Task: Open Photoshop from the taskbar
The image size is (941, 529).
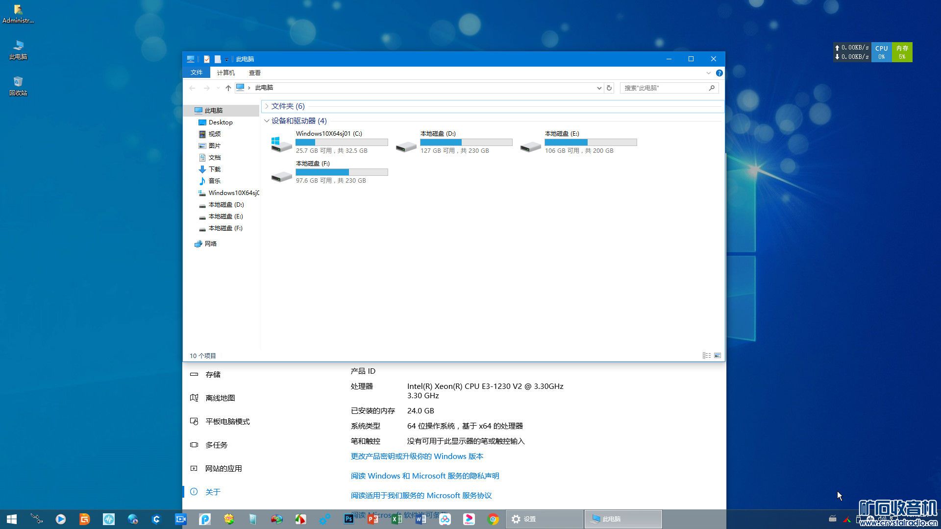Action: [x=349, y=519]
